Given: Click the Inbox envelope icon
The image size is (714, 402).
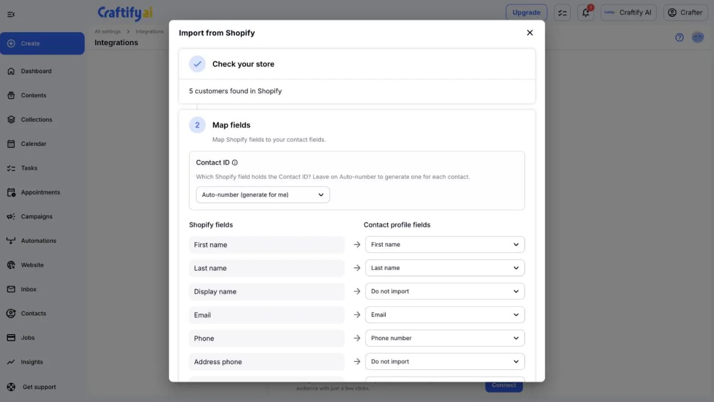Looking at the screenshot, I should 11,289.
